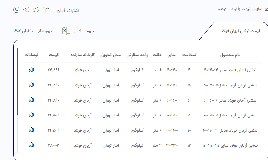Open product نبشی آریان فولاد سایز 4*40*40
This screenshot has height=160, width=268.
point(230,70)
